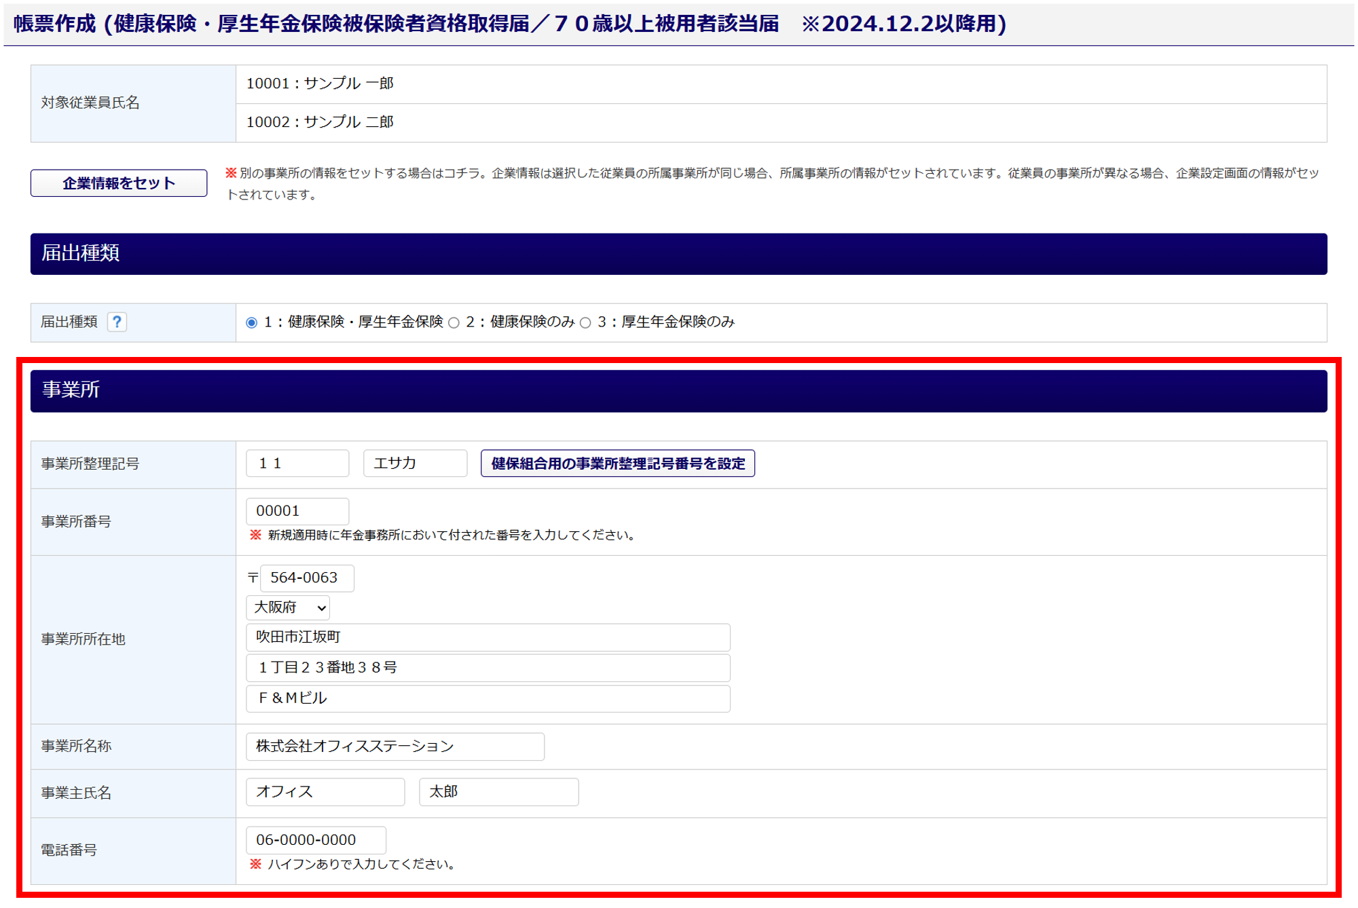Screen dimensions: 1358x908
Task: Select radio 2：健康保険のみ
Action: pyautogui.click(x=454, y=323)
